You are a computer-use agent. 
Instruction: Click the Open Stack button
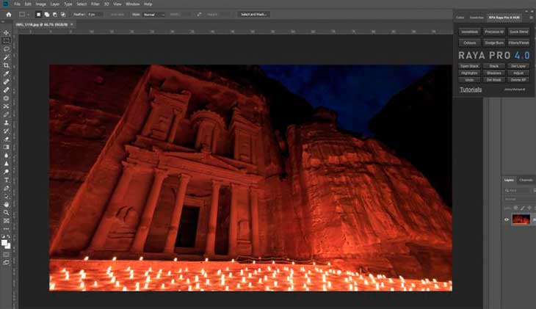(469, 66)
